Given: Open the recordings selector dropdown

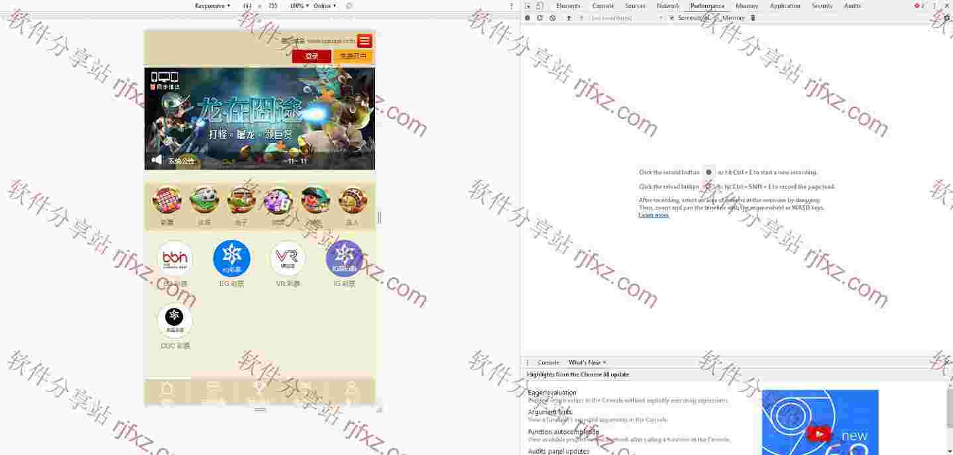Looking at the screenshot, I should click(x=626, y=18).
